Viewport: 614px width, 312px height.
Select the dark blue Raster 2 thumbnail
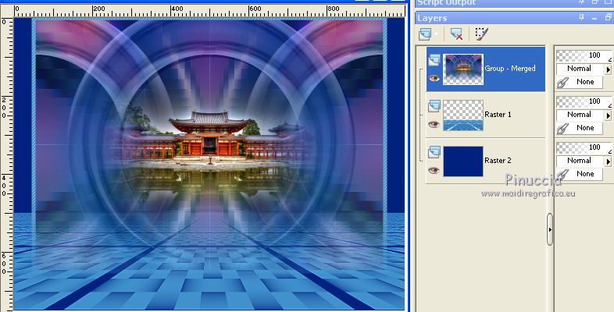(x=463, y=161)
